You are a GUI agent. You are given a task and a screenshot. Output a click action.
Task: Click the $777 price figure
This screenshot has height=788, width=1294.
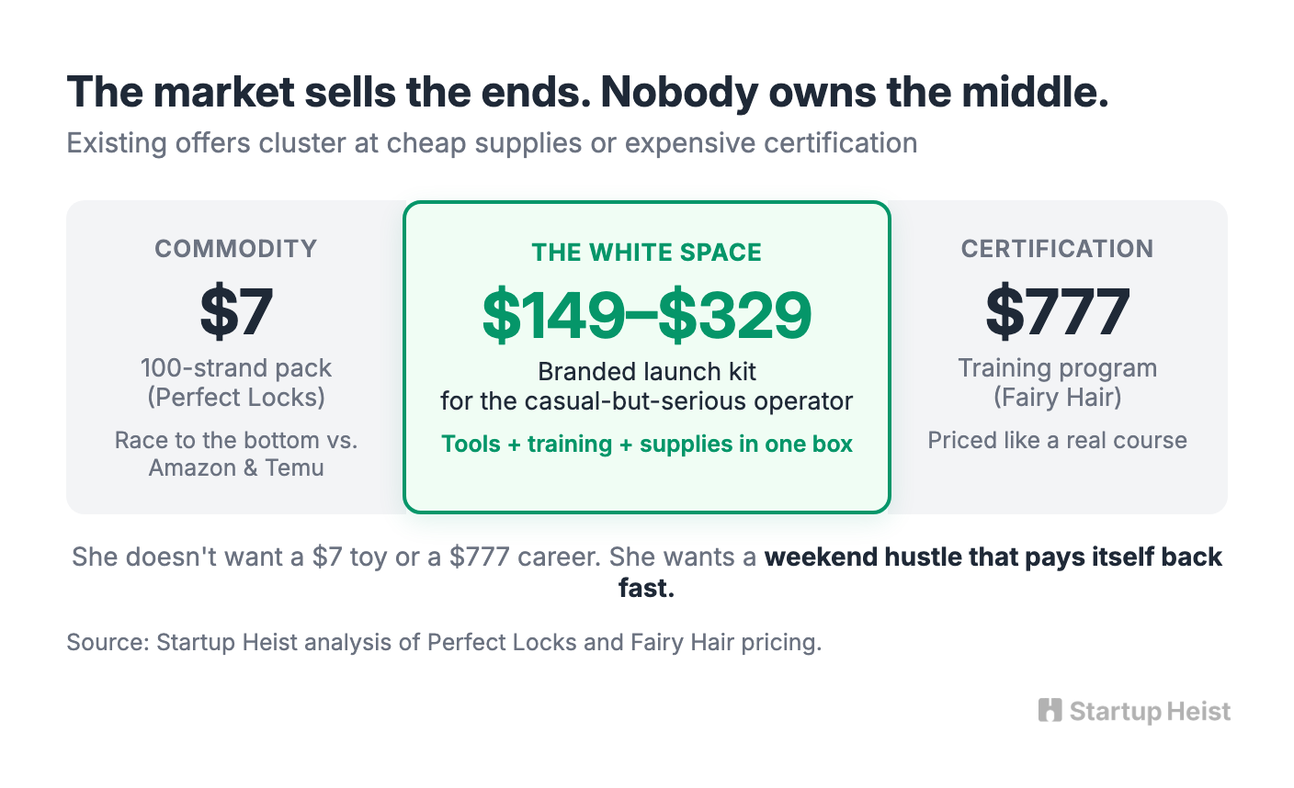[x=1057, y=311]
